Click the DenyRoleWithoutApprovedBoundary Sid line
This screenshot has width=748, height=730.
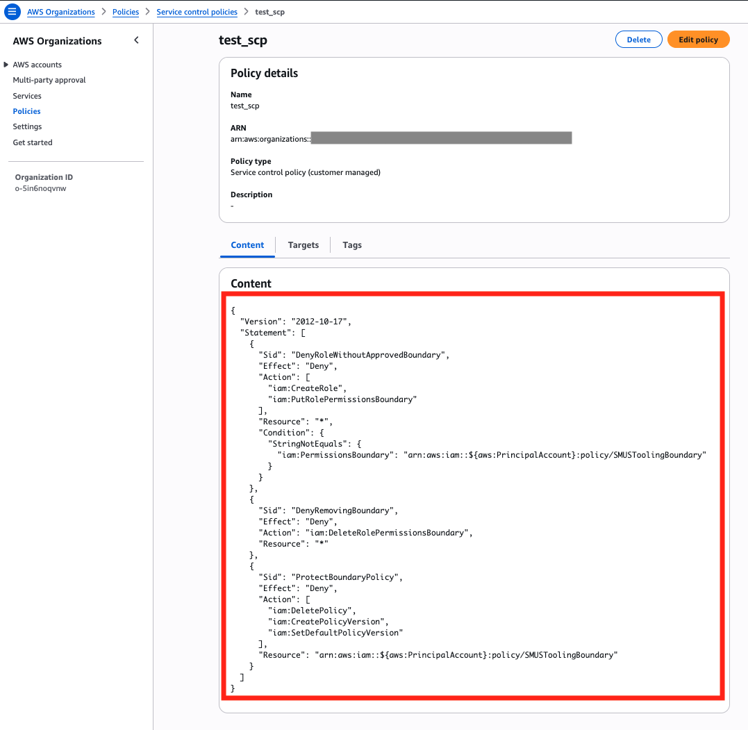point(354,355)
